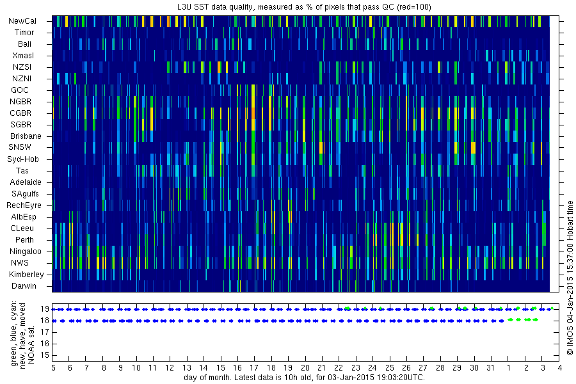Click the RechEyre region label
The image size is (576, 384).
(24, 205)
